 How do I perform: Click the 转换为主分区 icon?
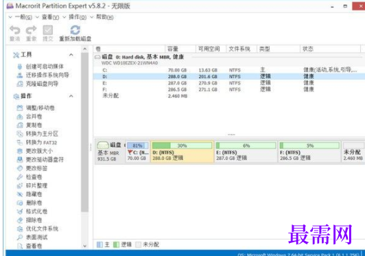click(20, 134)
